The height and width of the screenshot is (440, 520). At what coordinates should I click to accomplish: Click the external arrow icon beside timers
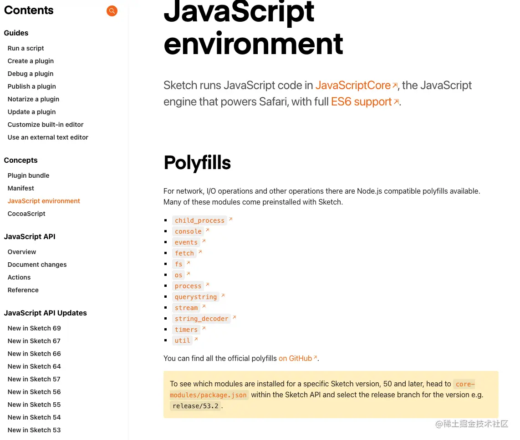(204, 328)
